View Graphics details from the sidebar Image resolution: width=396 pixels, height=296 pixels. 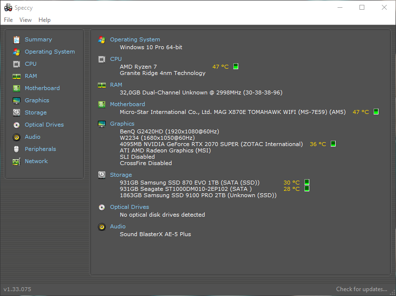(37, 100)
